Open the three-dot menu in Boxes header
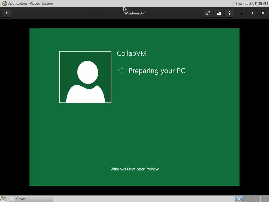Screen dimensions: 269x202 (229, 13)
